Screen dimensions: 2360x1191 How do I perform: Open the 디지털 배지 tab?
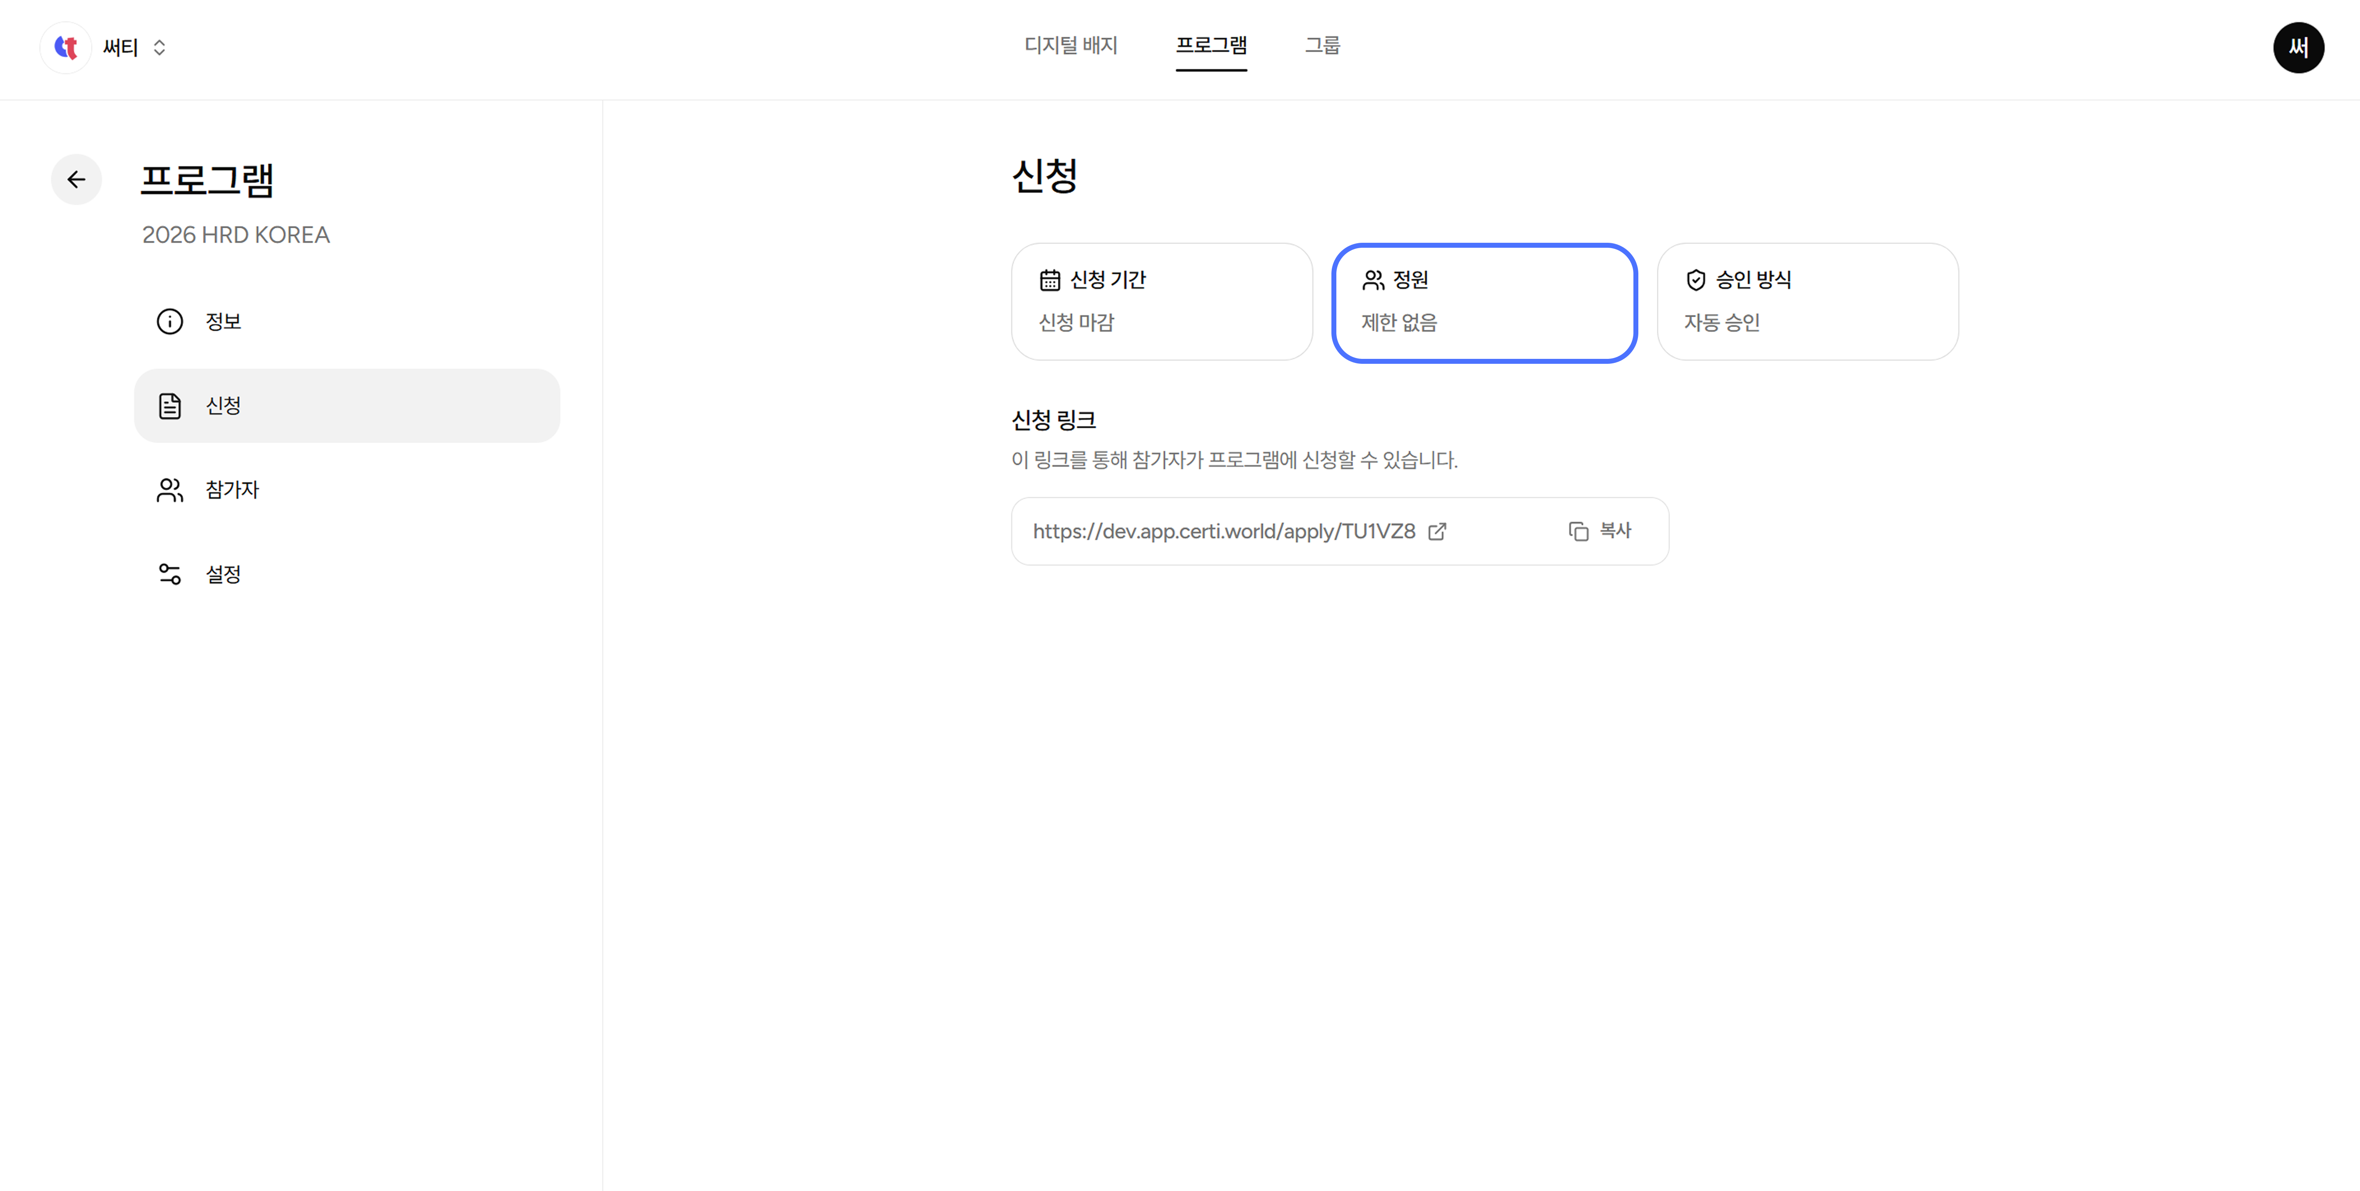[x=1070, y=45]
